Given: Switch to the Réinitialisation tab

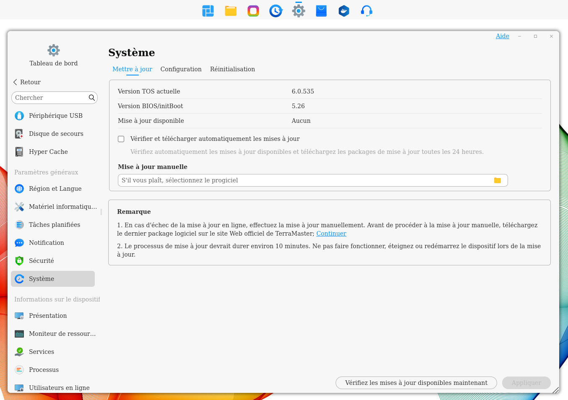Looking at the screenshot, I should [232, 69].
